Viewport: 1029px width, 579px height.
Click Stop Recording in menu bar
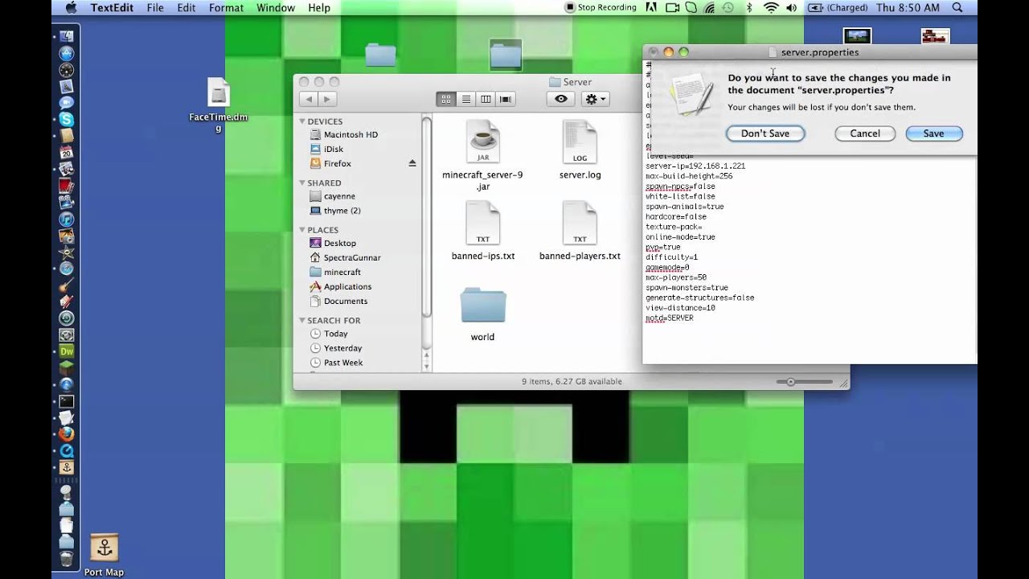[601, 7]
